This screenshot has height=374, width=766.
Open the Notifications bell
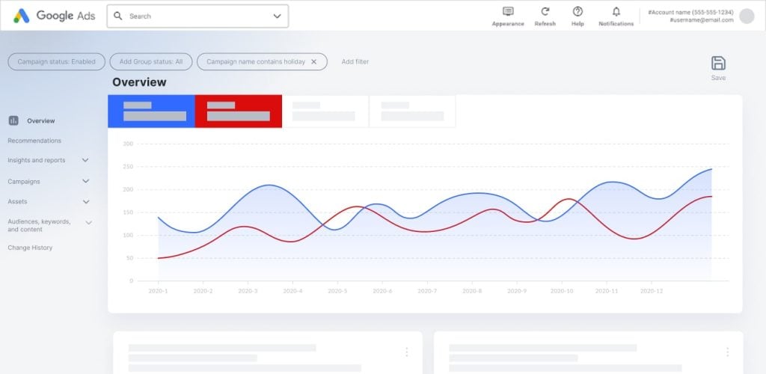[616, 11]
